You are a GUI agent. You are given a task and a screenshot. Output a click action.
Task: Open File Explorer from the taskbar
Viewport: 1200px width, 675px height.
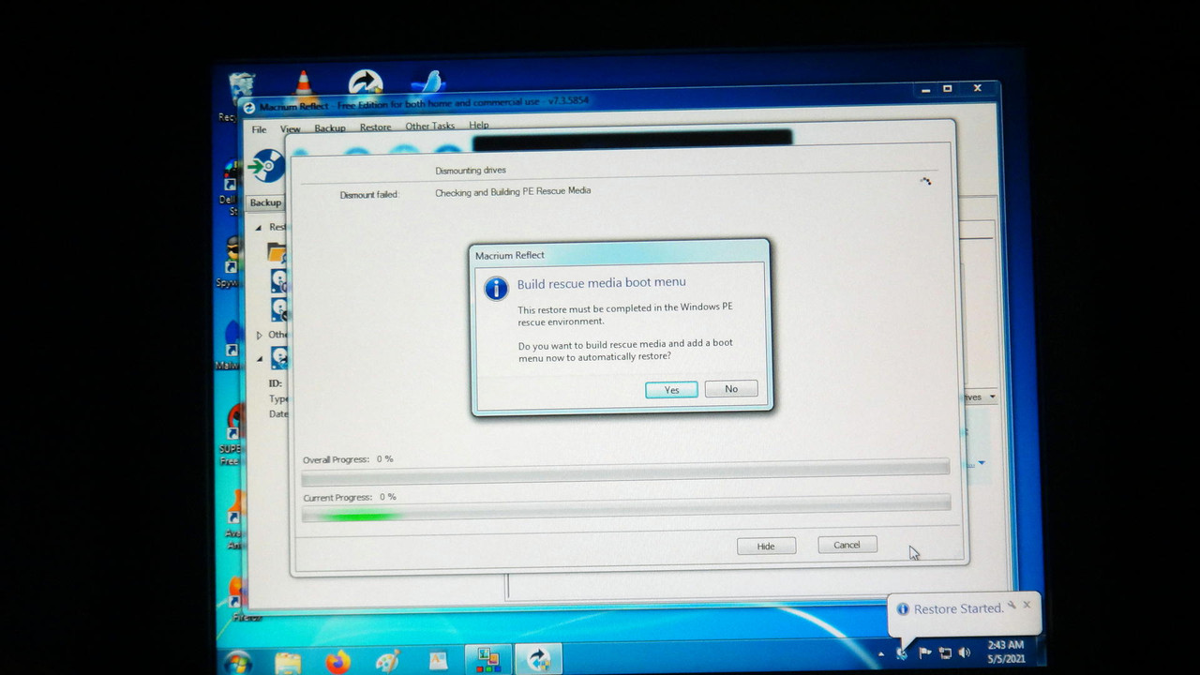[x=288, y=662]
